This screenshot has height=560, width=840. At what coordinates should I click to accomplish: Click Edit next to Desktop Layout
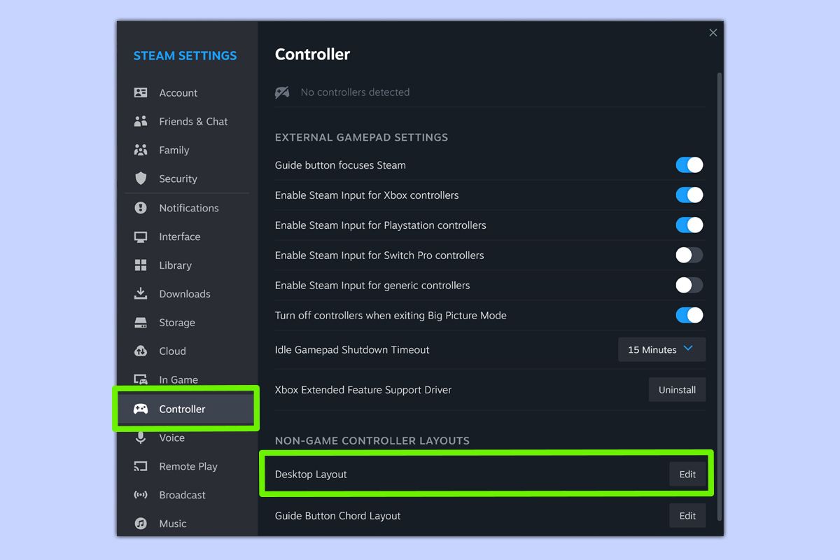[687, 474]
